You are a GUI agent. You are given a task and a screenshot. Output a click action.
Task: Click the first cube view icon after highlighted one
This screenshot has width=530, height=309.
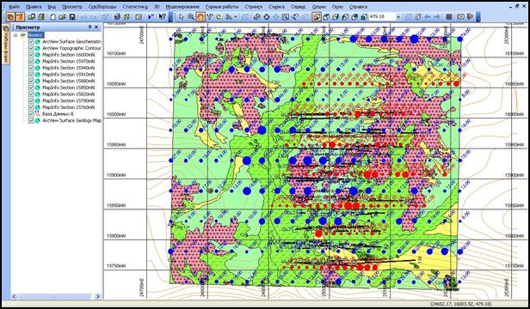point(326,16)
